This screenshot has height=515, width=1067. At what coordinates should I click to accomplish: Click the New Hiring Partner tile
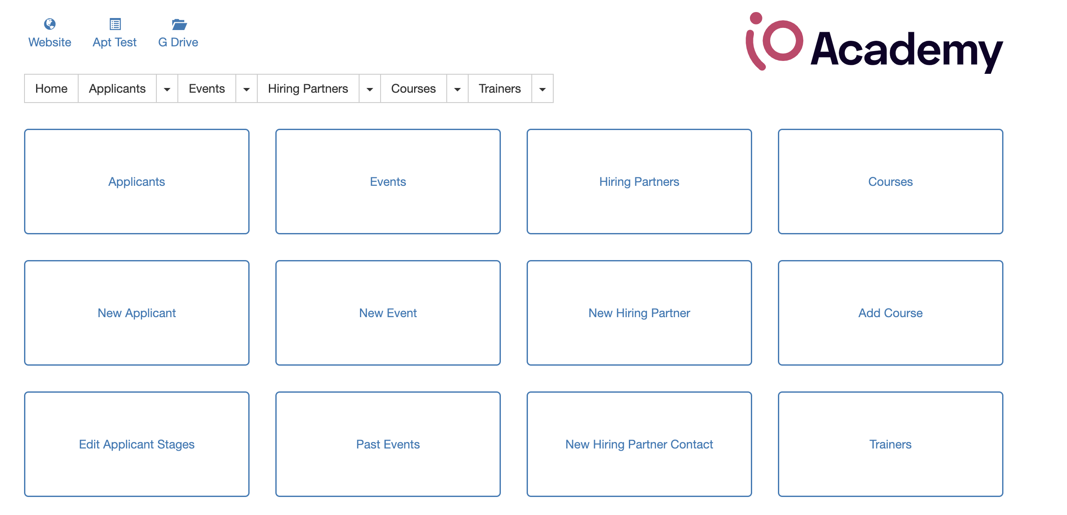(x=639, y=313)
